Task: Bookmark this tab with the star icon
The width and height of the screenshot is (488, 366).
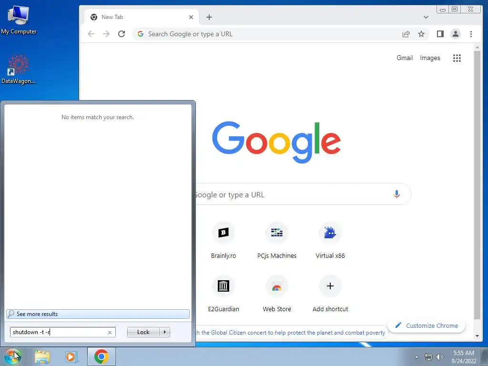Action: click(x=421, y=34)
